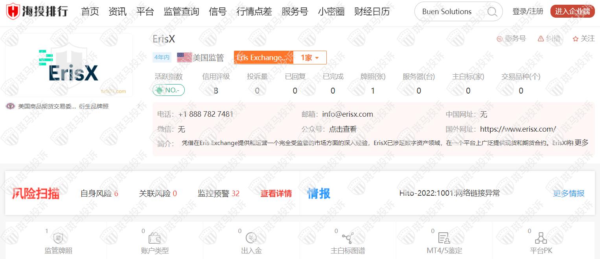Expand the 1家 license dropdown

coord(310,58)
